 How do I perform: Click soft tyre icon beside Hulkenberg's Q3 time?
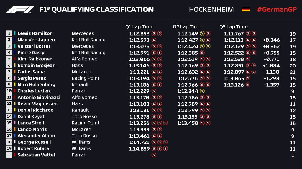point(248,85)
